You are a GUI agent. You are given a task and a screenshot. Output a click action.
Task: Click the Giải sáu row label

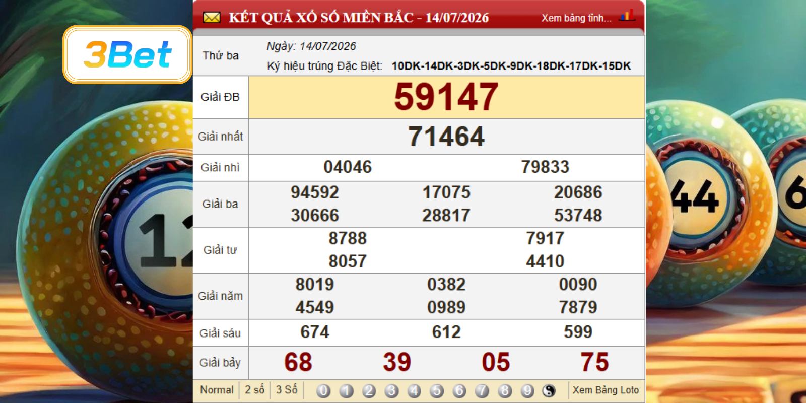coord(220,333)
